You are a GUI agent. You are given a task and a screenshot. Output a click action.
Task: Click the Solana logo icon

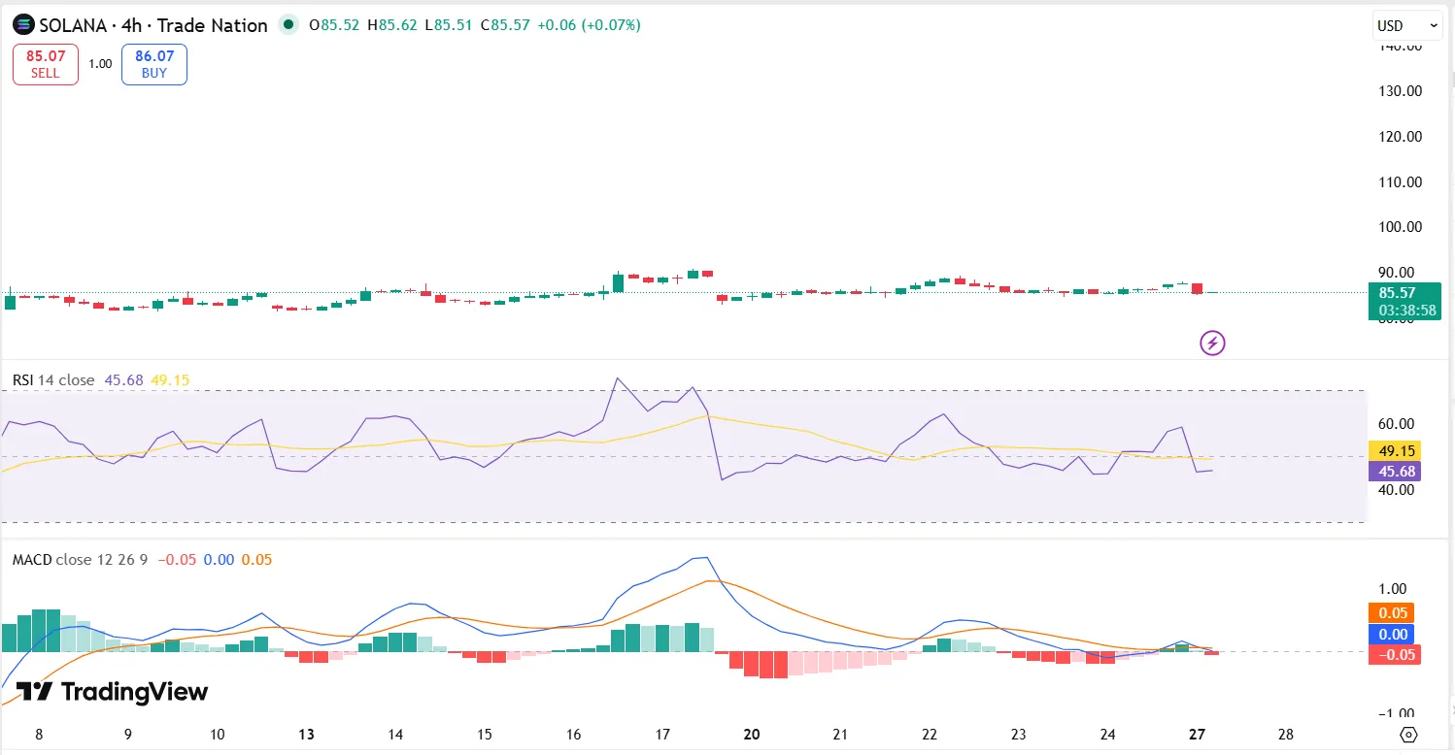click(23, 25)
